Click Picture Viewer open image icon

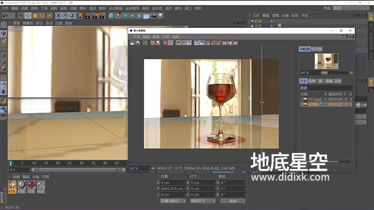point(133,43)
